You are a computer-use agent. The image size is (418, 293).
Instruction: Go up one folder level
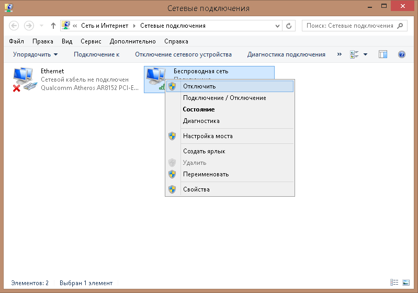tap(53, 26)
